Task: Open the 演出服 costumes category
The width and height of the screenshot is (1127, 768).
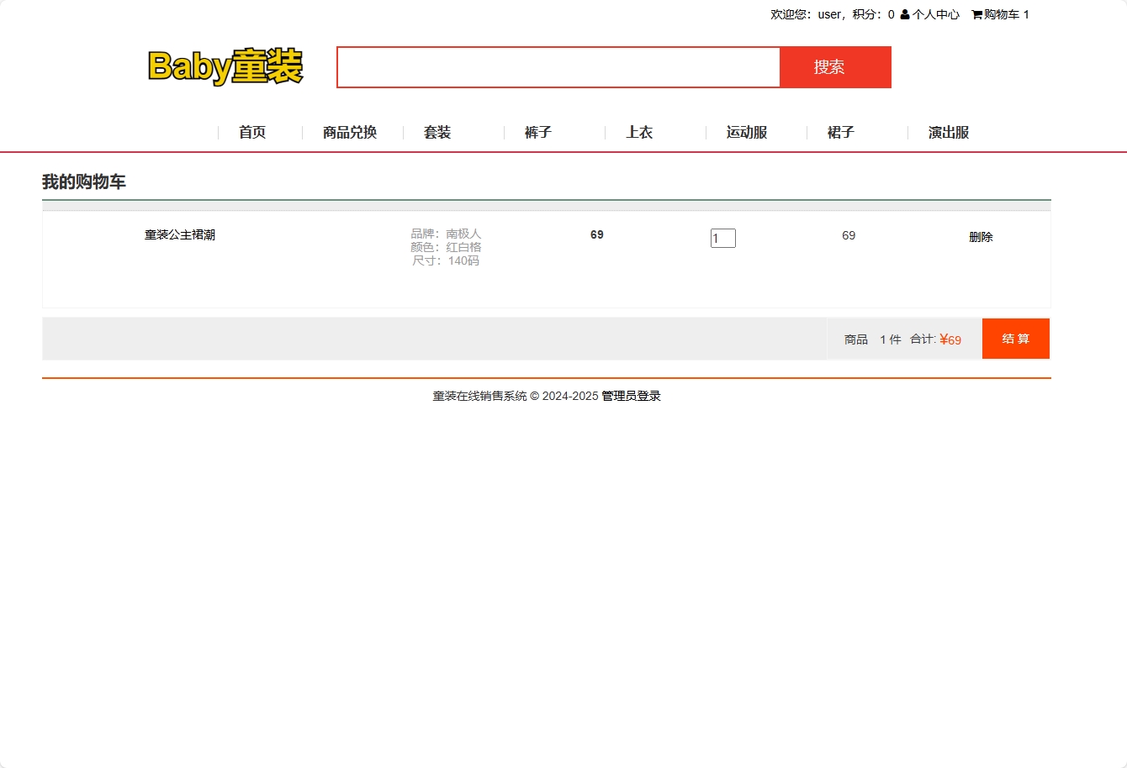Action: coord(947,132)
